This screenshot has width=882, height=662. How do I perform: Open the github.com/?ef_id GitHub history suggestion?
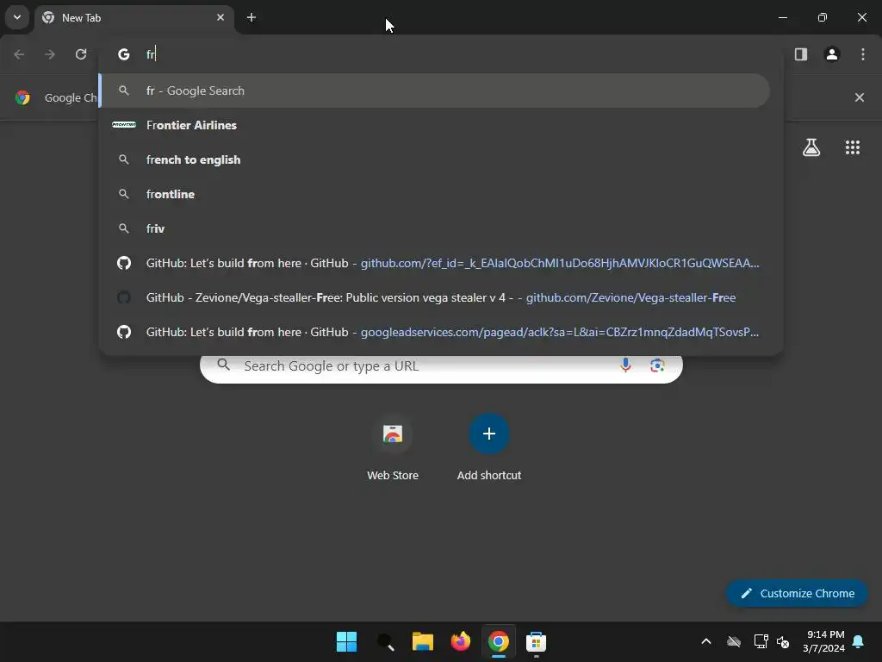tap(435, 263)
